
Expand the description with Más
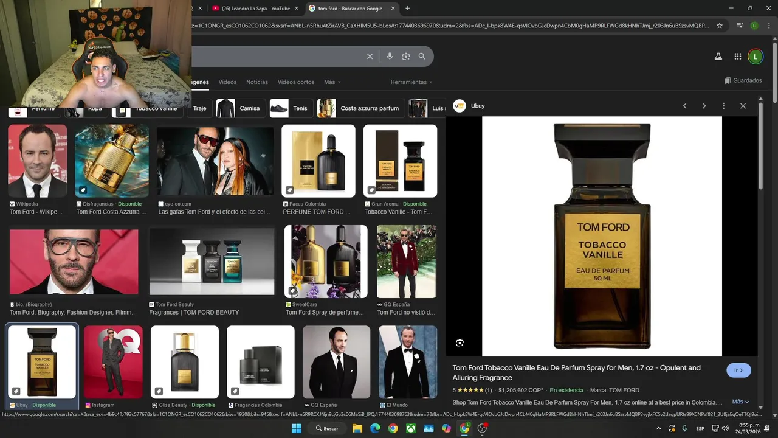[740, 402]
